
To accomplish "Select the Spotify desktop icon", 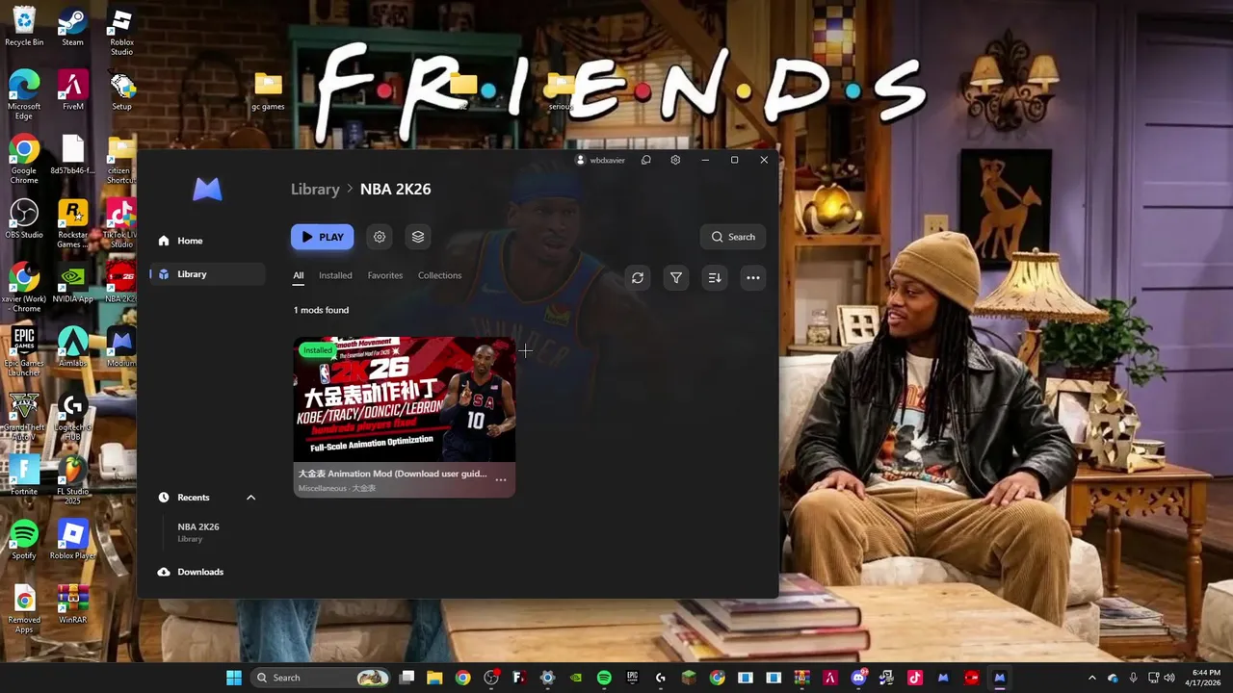I will coord(24,540).
